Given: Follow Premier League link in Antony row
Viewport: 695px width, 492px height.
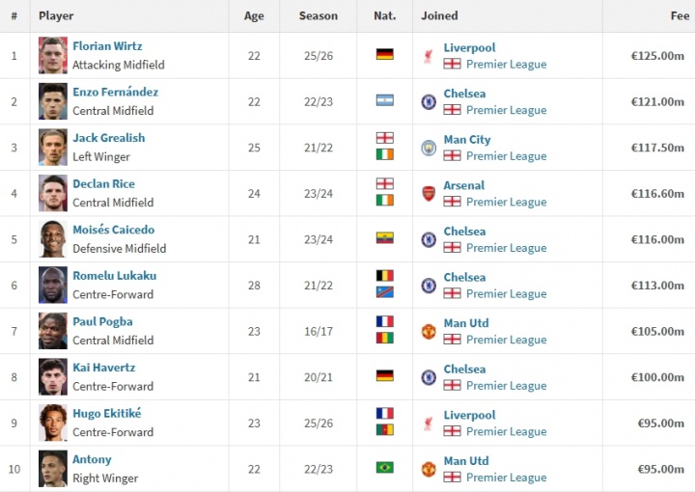Looking at the screenshot, I should coord(506,478).
